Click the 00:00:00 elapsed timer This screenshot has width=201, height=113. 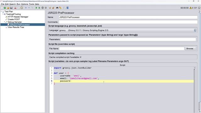184,8
